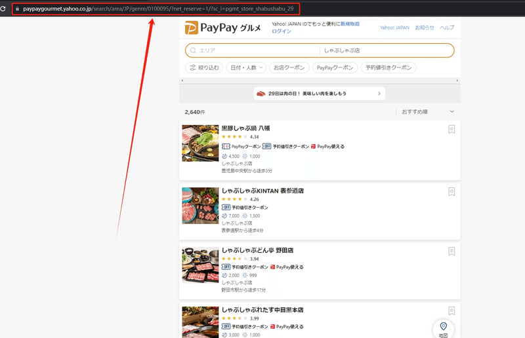525x338 pixels.
Task: Click the しゃぶしゃぶどん亭 野田店 thumbnail
Action: coord(200,265)
